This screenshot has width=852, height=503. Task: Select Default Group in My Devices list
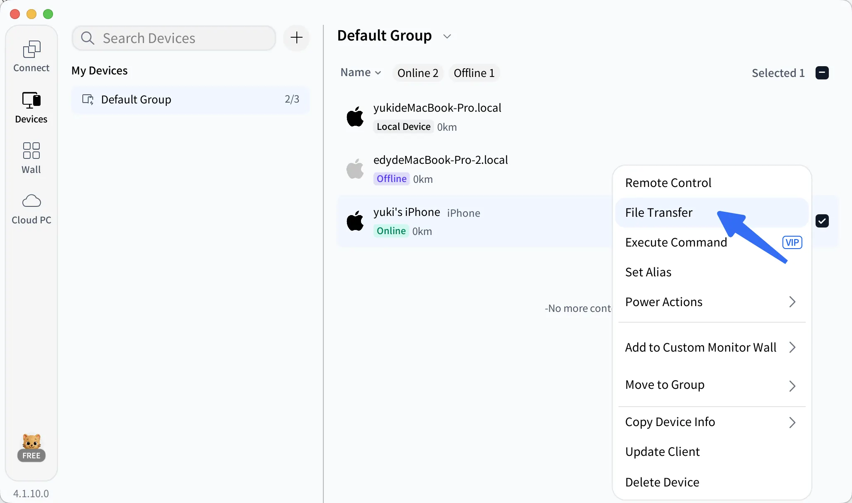[x=190, y=99]
